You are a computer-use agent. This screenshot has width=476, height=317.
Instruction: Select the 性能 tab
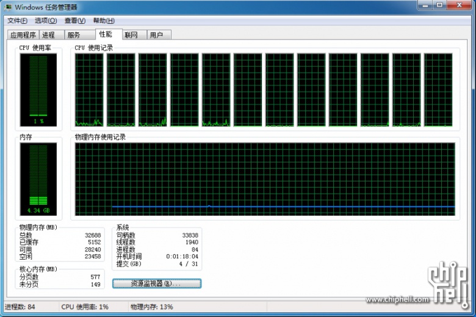click(x=109, y=34)
